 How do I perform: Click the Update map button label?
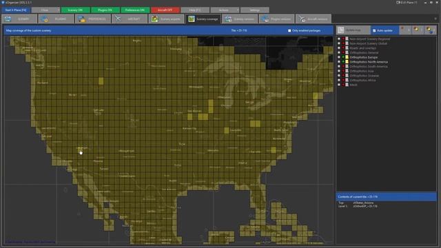[353, 30]
